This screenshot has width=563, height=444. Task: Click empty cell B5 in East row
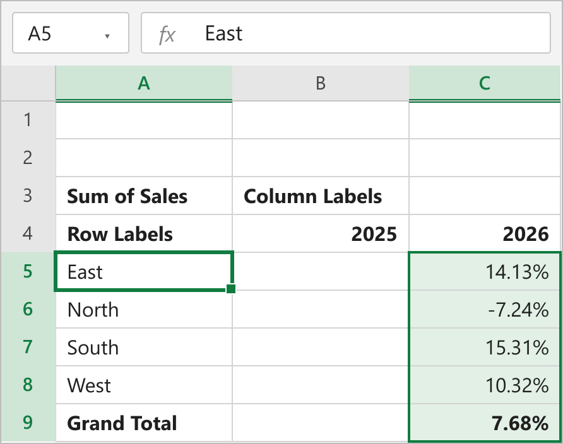tap(321, 271)
